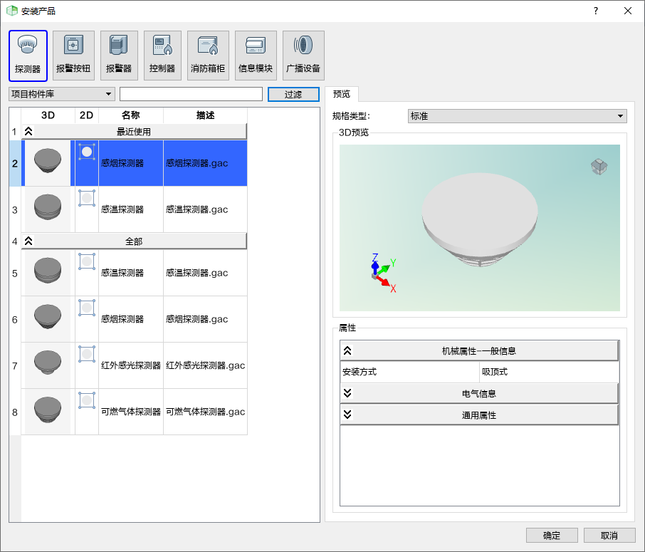This screenshot has width=645, height=552.
Task: Click the view cube in 3D preview
Action: tap(599, 167)
